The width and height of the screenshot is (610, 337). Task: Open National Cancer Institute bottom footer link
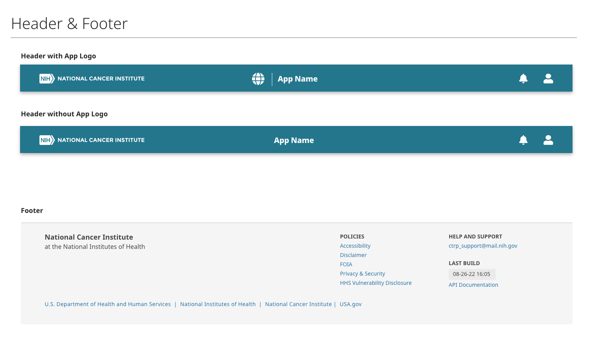pyautogui.click(x=298, y=304)
